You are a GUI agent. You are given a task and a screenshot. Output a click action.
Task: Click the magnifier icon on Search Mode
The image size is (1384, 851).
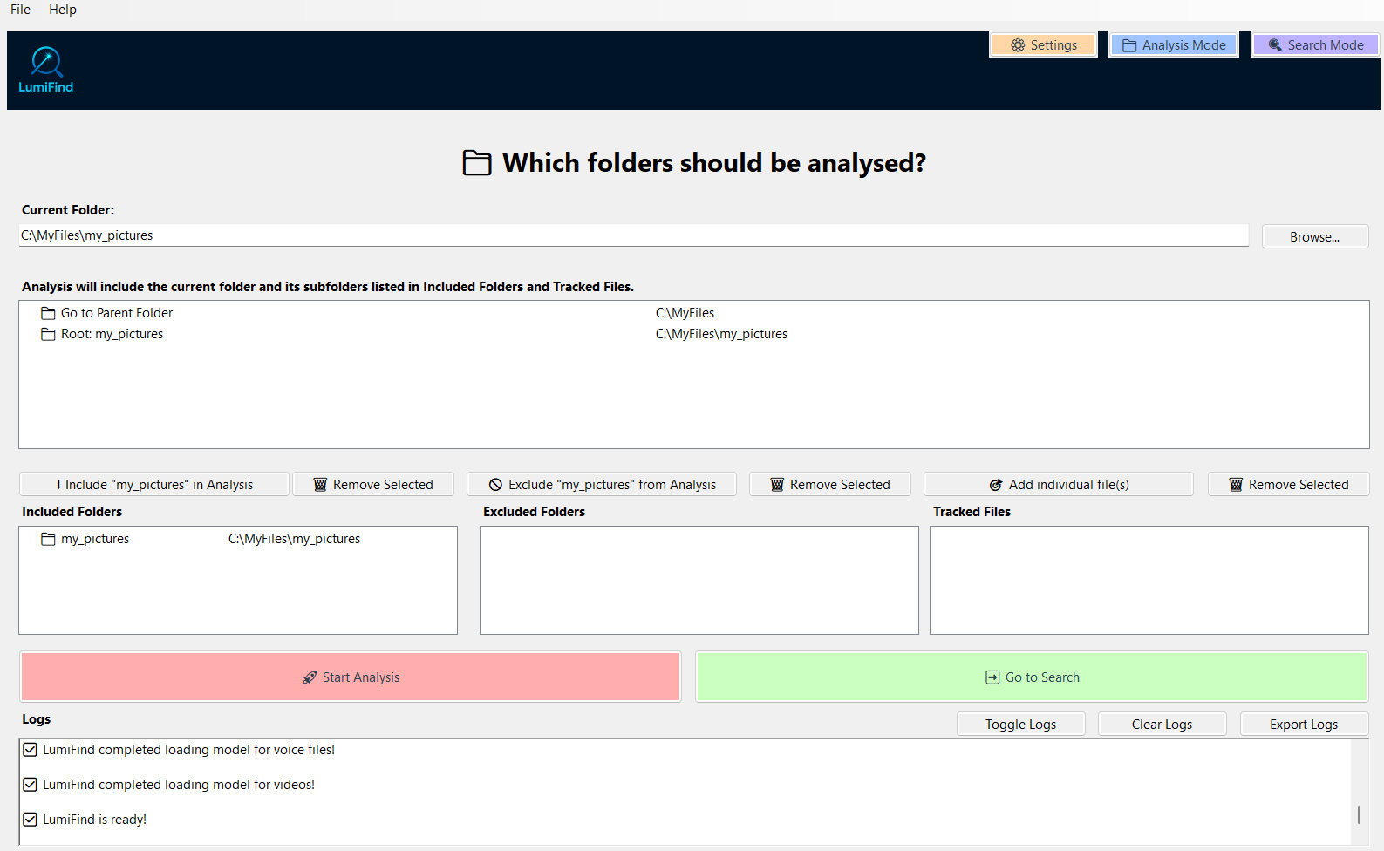pos(1275,45)
